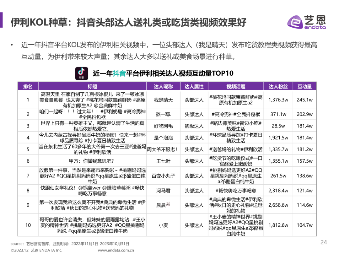Click the 标题 column header
339x254 pixels.
tap(92, 86)
